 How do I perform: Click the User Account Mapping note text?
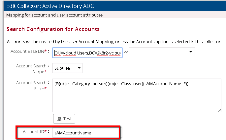114,42
